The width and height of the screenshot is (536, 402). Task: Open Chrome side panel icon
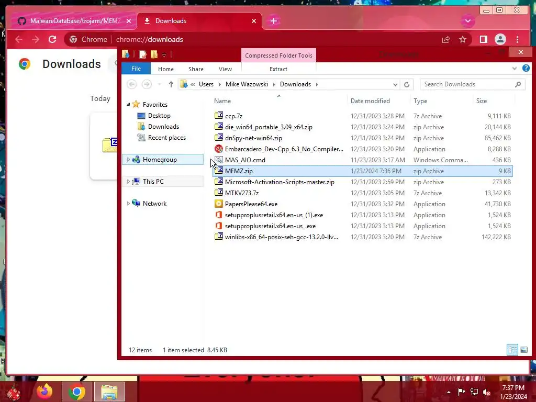coord(483,40)
